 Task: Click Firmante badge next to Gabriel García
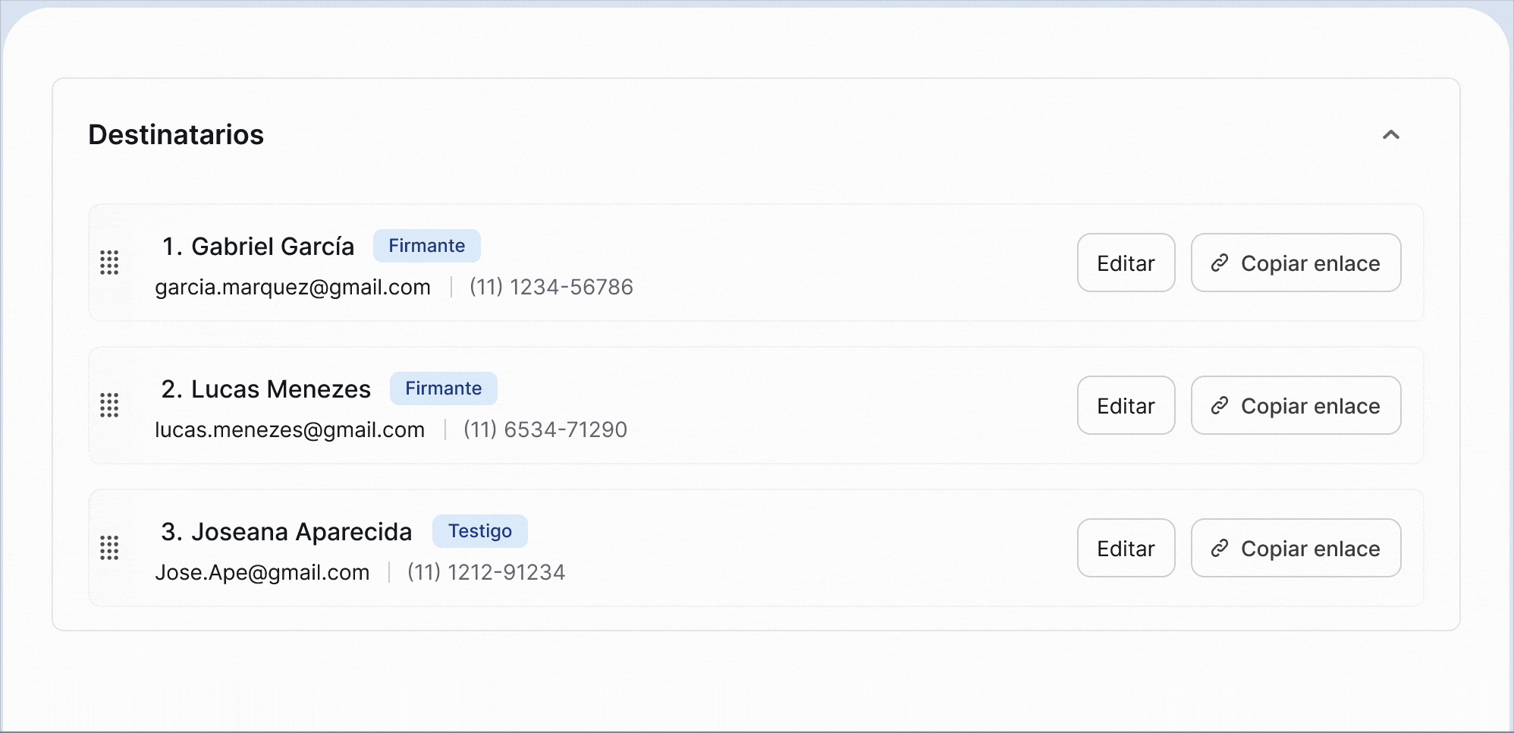coord(426,246)
